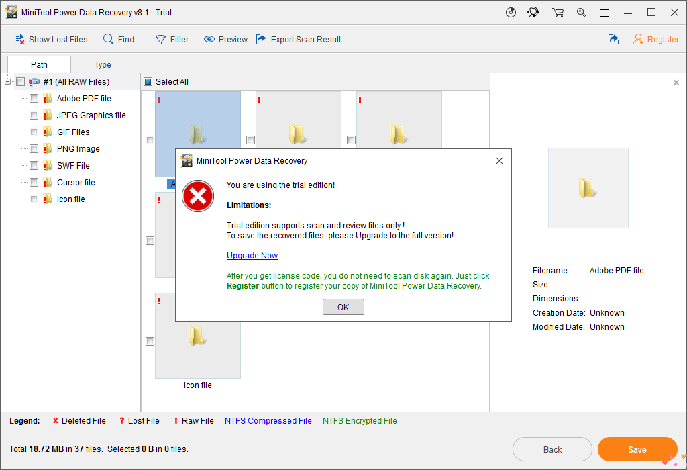This screenshot has height=470, width=687.
Task: Click the NTFS Compressed File legend text
Action: (268, 421)
